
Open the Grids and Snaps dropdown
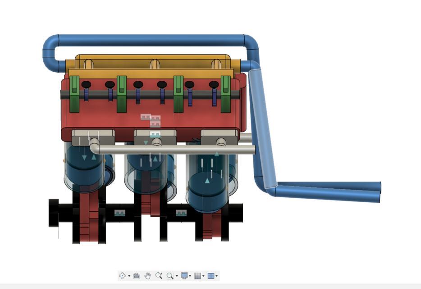(x=203, y=275)
